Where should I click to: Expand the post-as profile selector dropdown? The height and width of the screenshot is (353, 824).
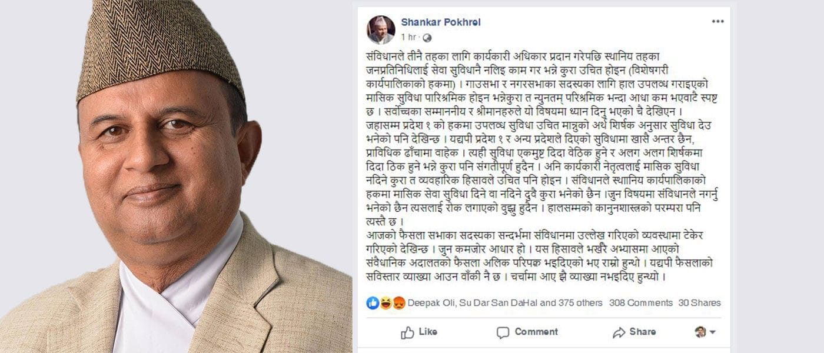(x=705, y=332)
